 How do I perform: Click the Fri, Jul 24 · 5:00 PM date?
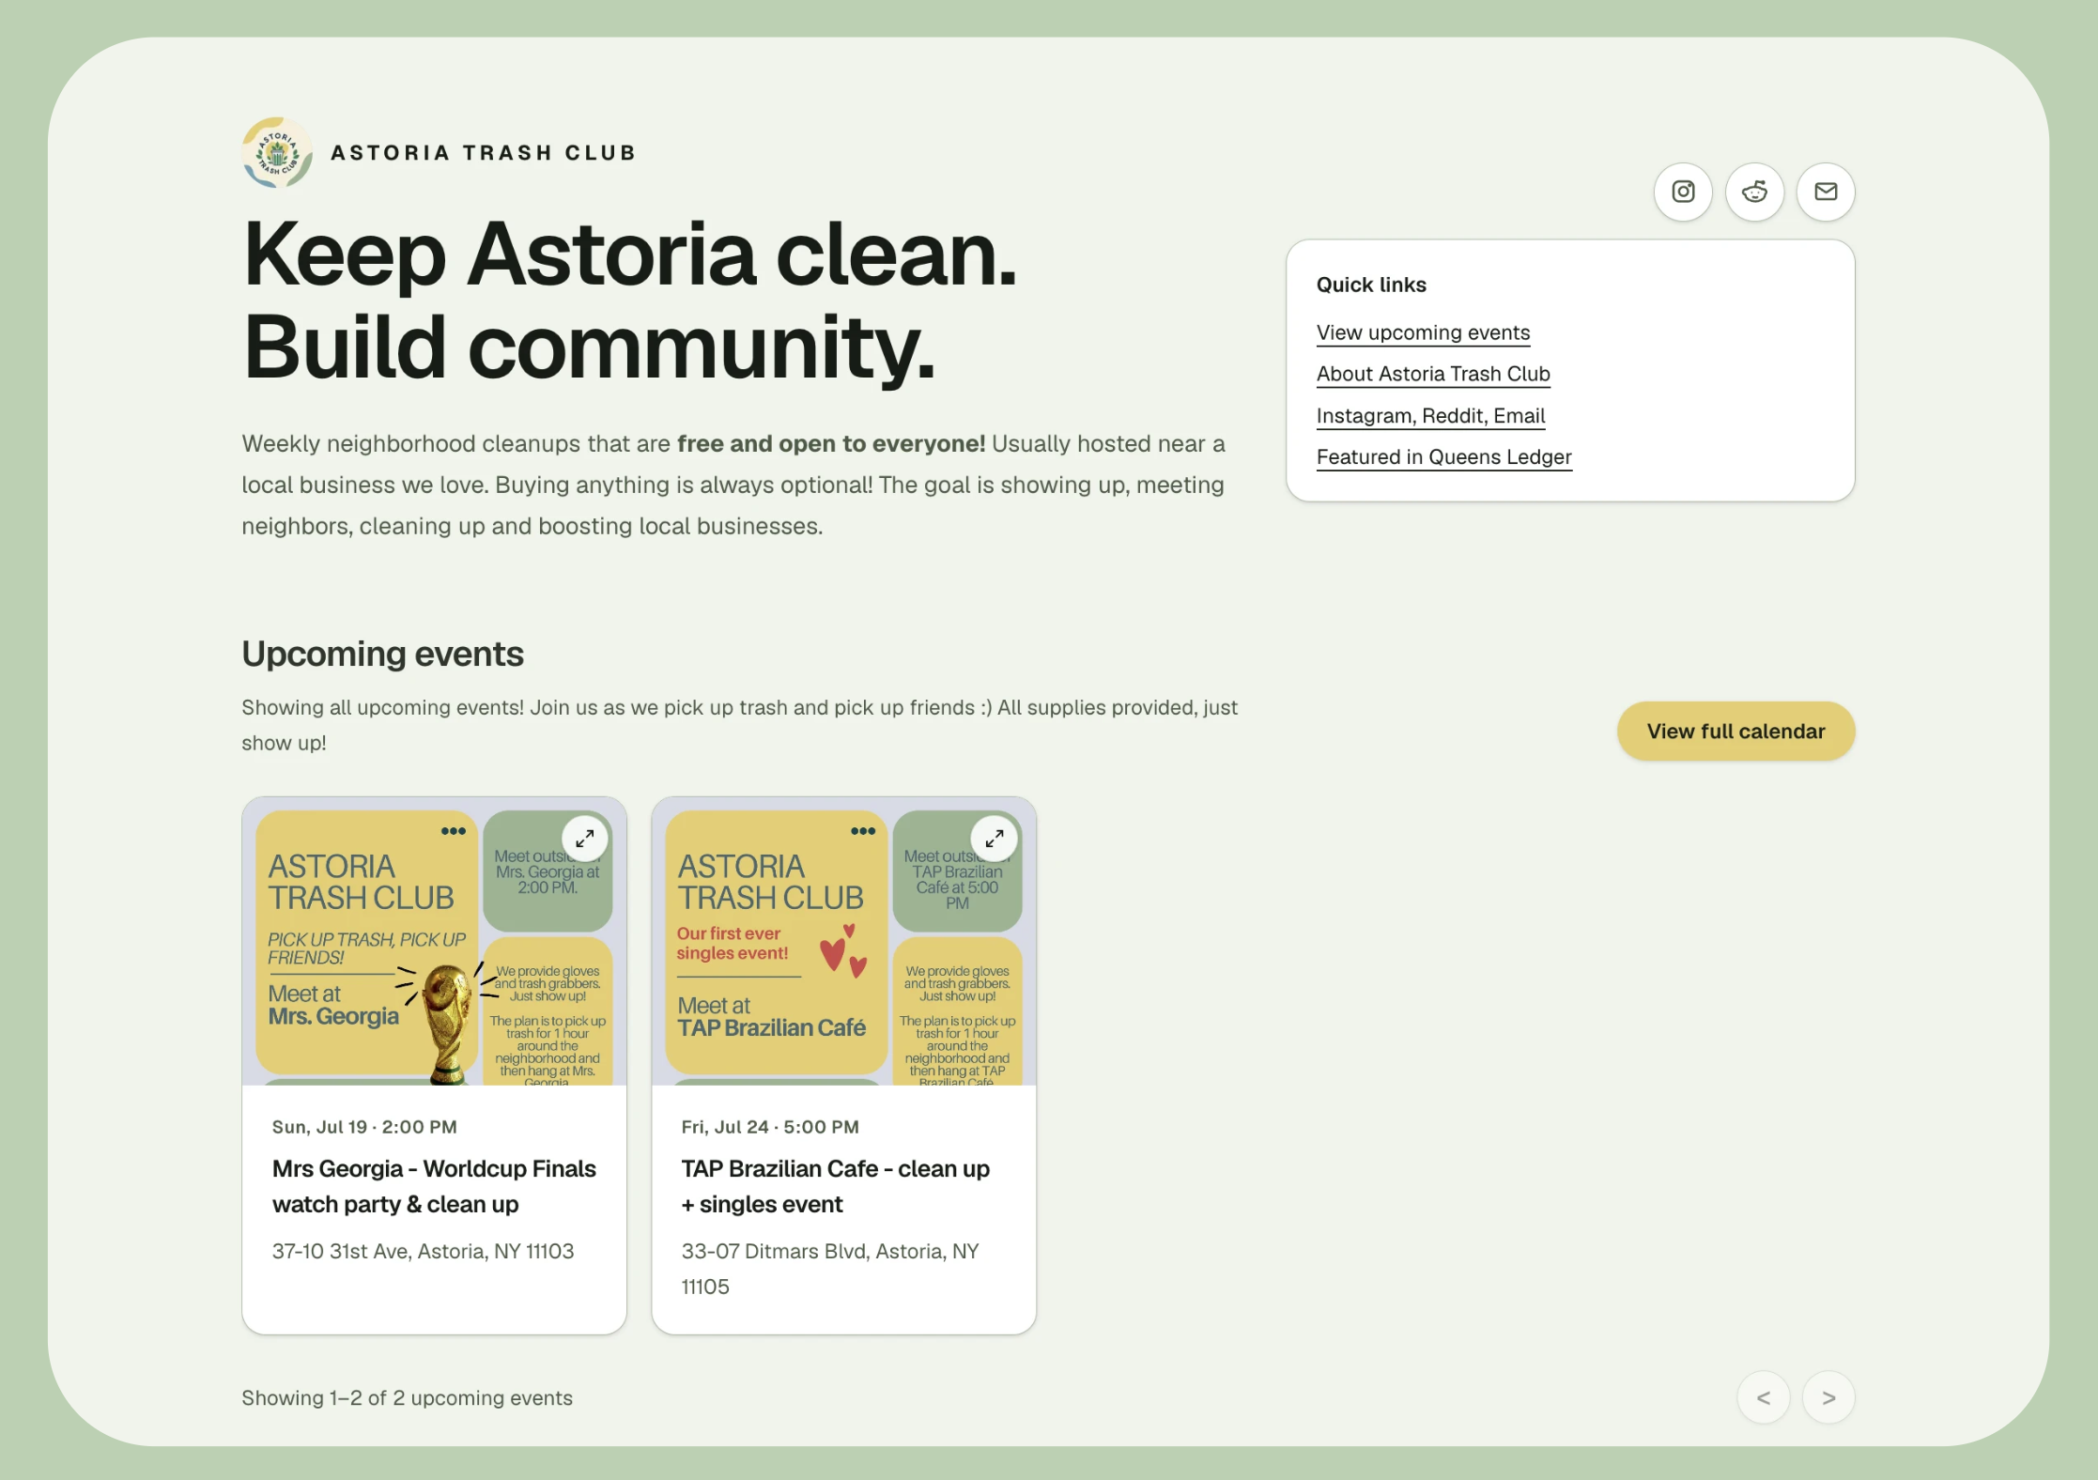pyautogui.click(x=770, y=1127)
